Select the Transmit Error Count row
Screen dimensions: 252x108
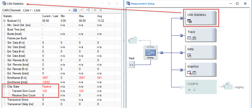click(23, 91)
